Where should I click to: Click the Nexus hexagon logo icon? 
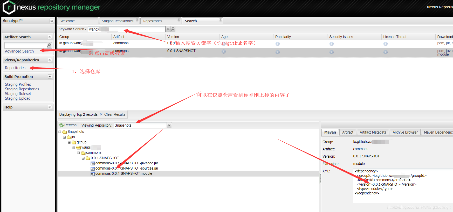click(9, 7)
